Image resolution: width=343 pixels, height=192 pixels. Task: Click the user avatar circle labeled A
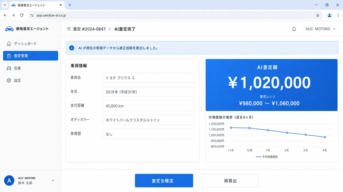9,180
